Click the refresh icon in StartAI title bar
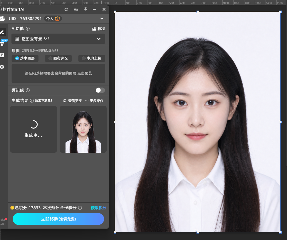 pos(66,9)
